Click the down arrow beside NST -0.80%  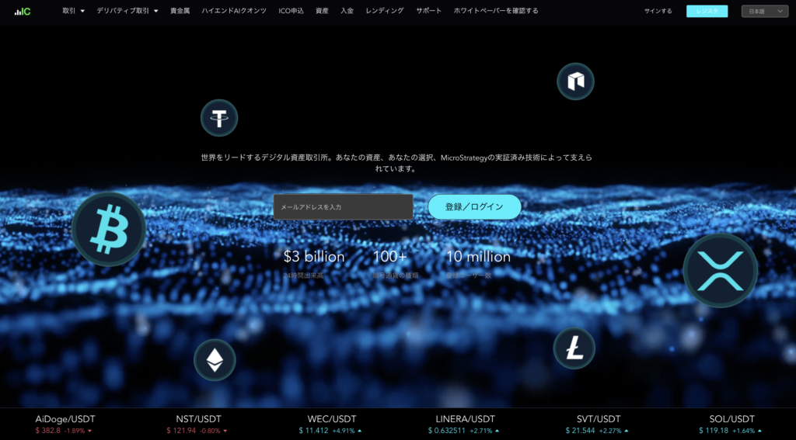pos(225,431)
